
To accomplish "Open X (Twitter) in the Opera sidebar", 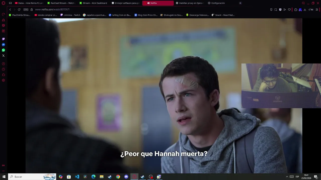I will [4, 55].
